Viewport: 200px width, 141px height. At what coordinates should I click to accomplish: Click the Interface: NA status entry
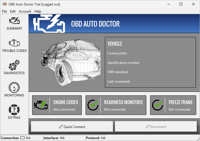[x=54, y=138]
